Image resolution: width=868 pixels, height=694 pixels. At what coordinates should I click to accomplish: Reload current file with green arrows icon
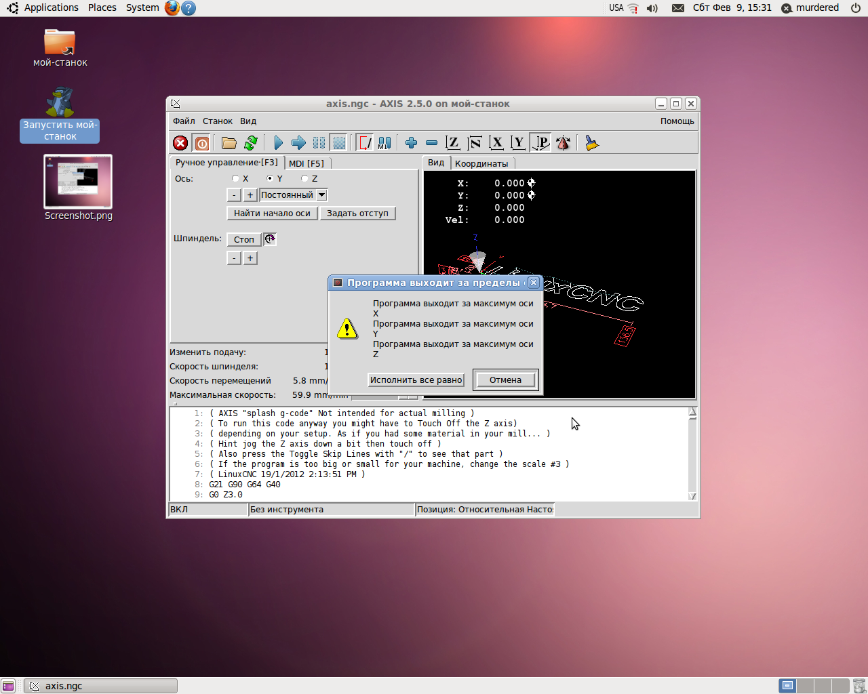[251, 143]
